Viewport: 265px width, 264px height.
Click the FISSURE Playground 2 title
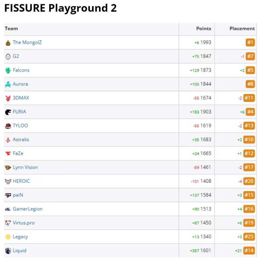click(60, 8)
